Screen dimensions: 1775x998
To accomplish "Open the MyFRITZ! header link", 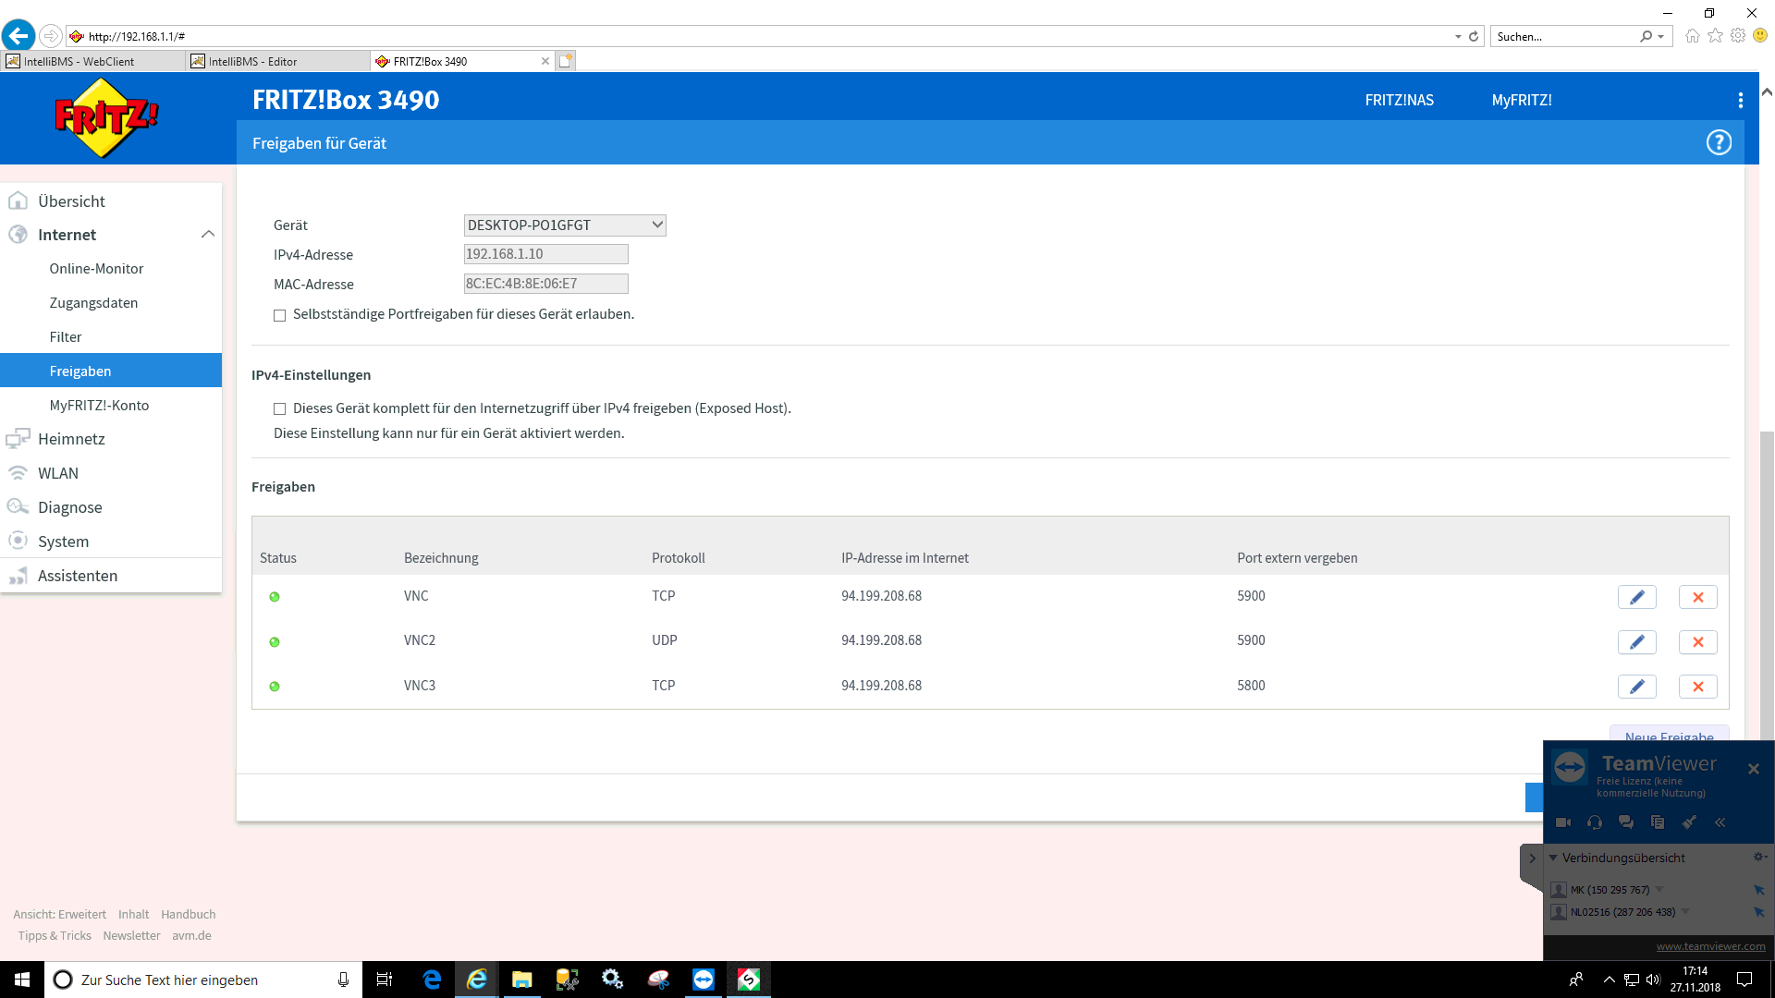I will [x=1521, y=101].
